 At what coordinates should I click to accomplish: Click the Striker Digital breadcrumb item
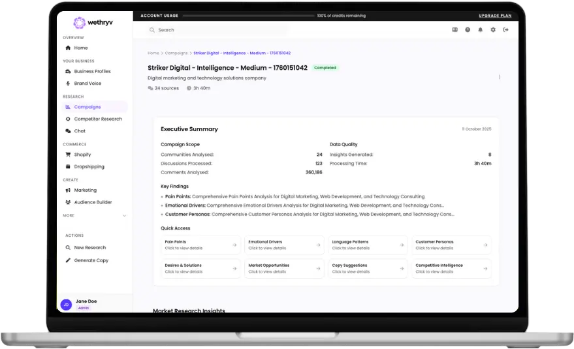tap(242, 53)
